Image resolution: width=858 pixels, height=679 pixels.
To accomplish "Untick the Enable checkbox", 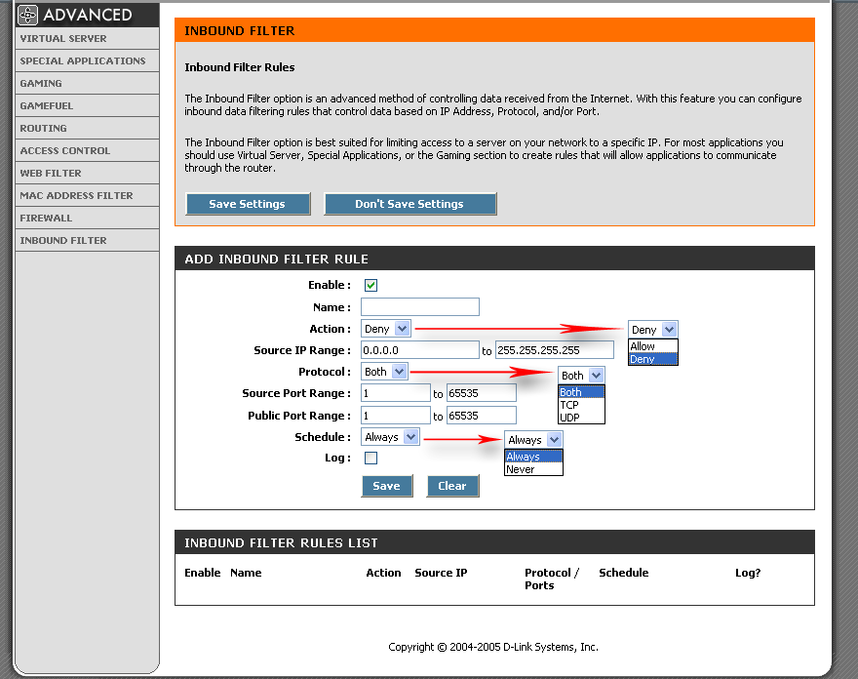I will [371, 285].
